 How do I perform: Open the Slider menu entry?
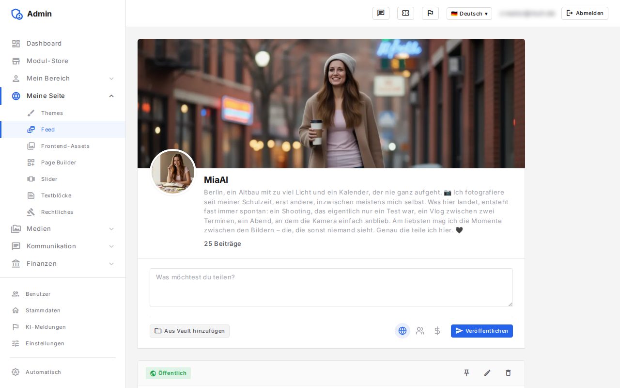(63, 179)
